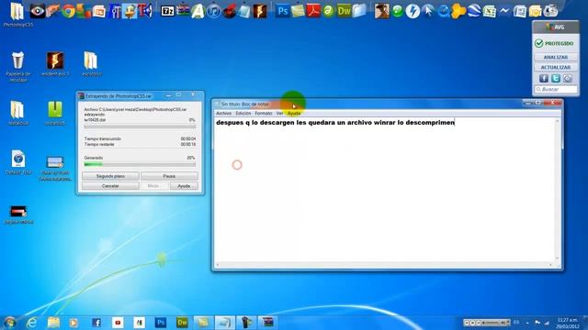Open Adobe Acrobat icon in the top dock

click(312, 11)
